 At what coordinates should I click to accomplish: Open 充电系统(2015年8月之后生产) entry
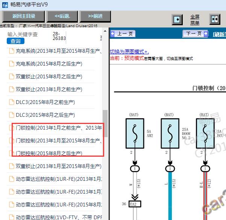pos(49,64)
